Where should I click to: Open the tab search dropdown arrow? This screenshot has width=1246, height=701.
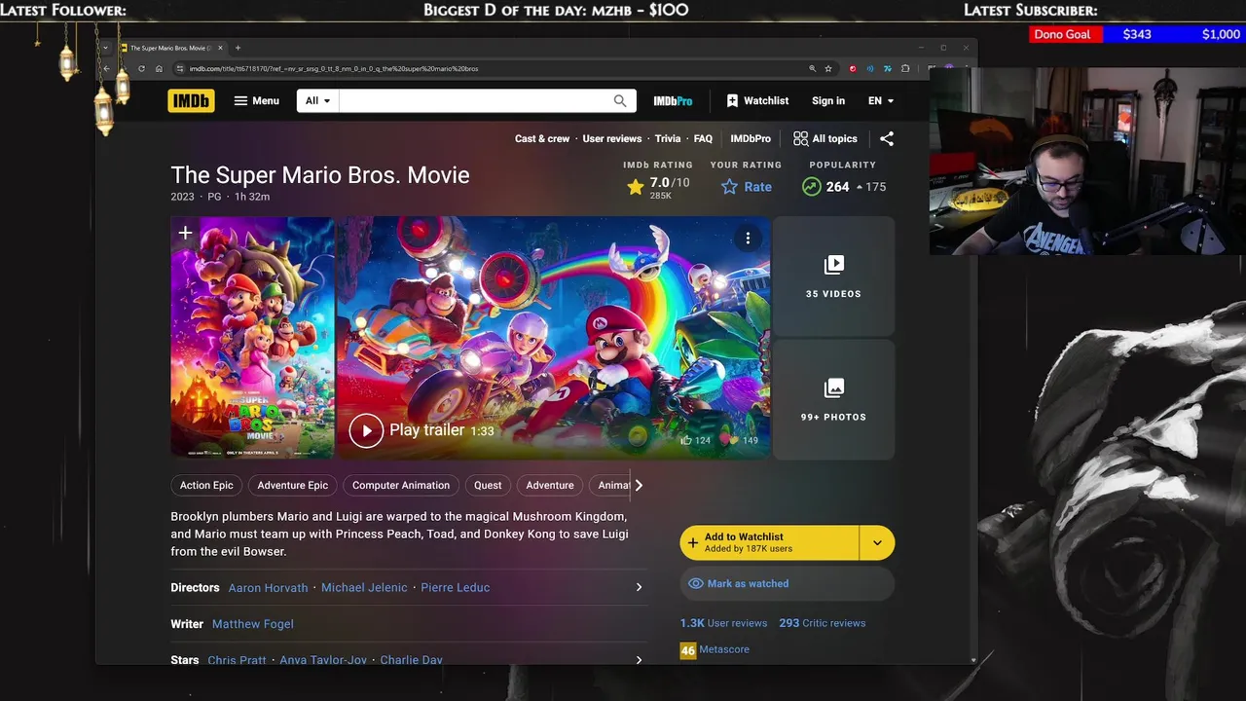coord(105,48)
